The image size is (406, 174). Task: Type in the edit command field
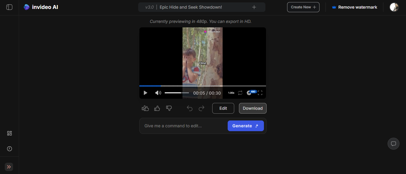coord(181,126)
